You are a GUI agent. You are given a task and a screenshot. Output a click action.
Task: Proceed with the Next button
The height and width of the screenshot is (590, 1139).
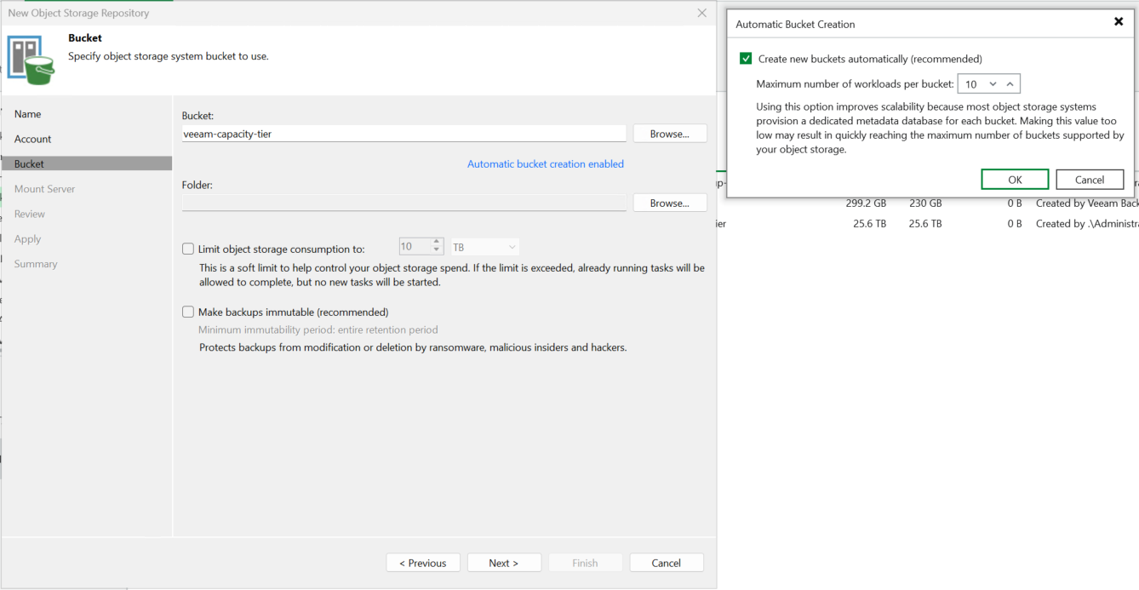click(x=504, y=563)
